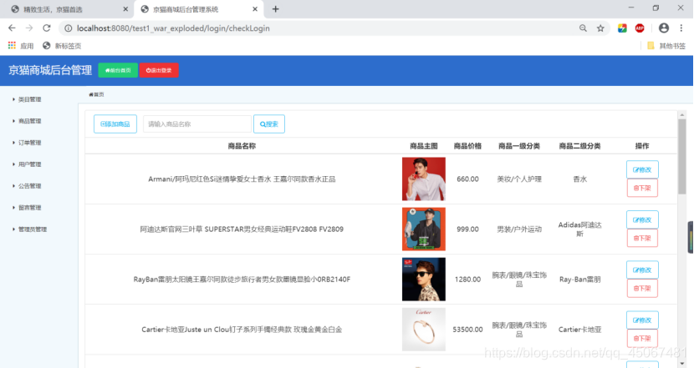Viewport: 694px width, 368px height.
Task: Click the Ray-Ban雷朋 category cell
Action: pos(579,280)
